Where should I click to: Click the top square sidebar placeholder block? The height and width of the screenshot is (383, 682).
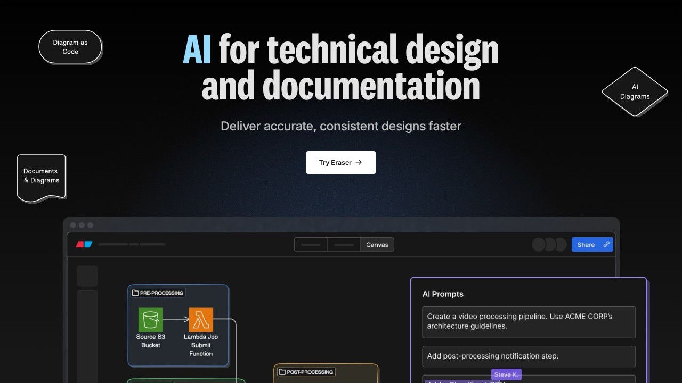point(87,276)
